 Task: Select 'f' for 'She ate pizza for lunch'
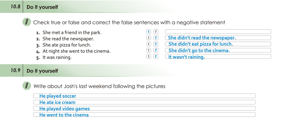(156, 44)
